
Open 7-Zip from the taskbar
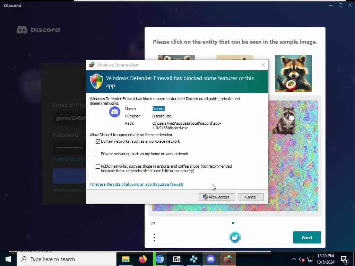(176, 259)
